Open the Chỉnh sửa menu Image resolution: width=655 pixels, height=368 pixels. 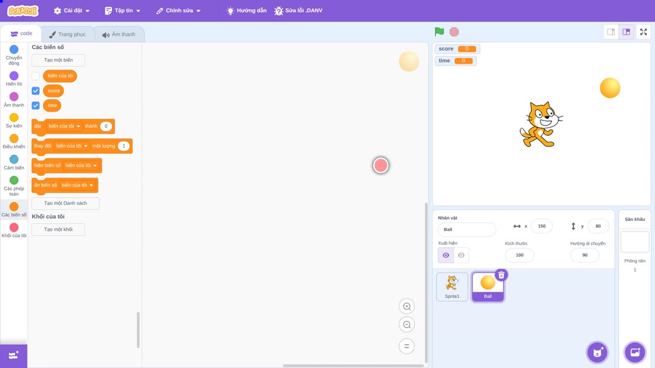point(179,11)
